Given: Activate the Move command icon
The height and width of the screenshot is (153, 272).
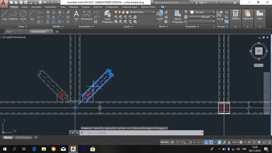Looking at the screenshot, I should coord(48,12).
